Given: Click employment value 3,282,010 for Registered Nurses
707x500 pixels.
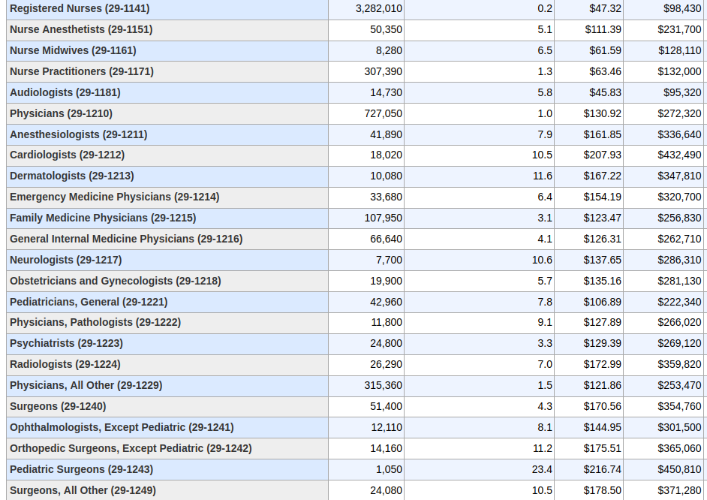Looking at the screenshot, I should 379,8.
